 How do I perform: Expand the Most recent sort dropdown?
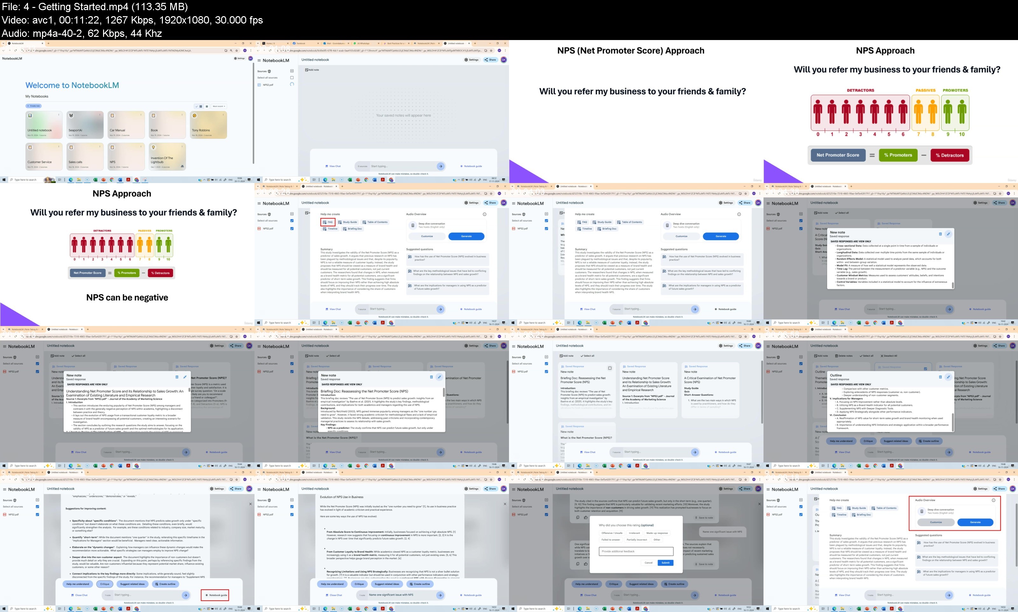pos(219,106)
